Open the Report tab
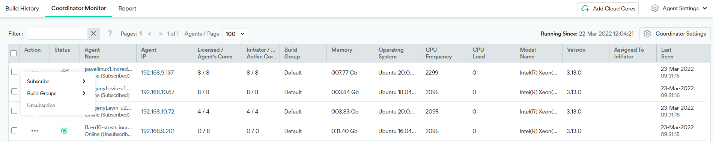 click(x=127, y=8)
